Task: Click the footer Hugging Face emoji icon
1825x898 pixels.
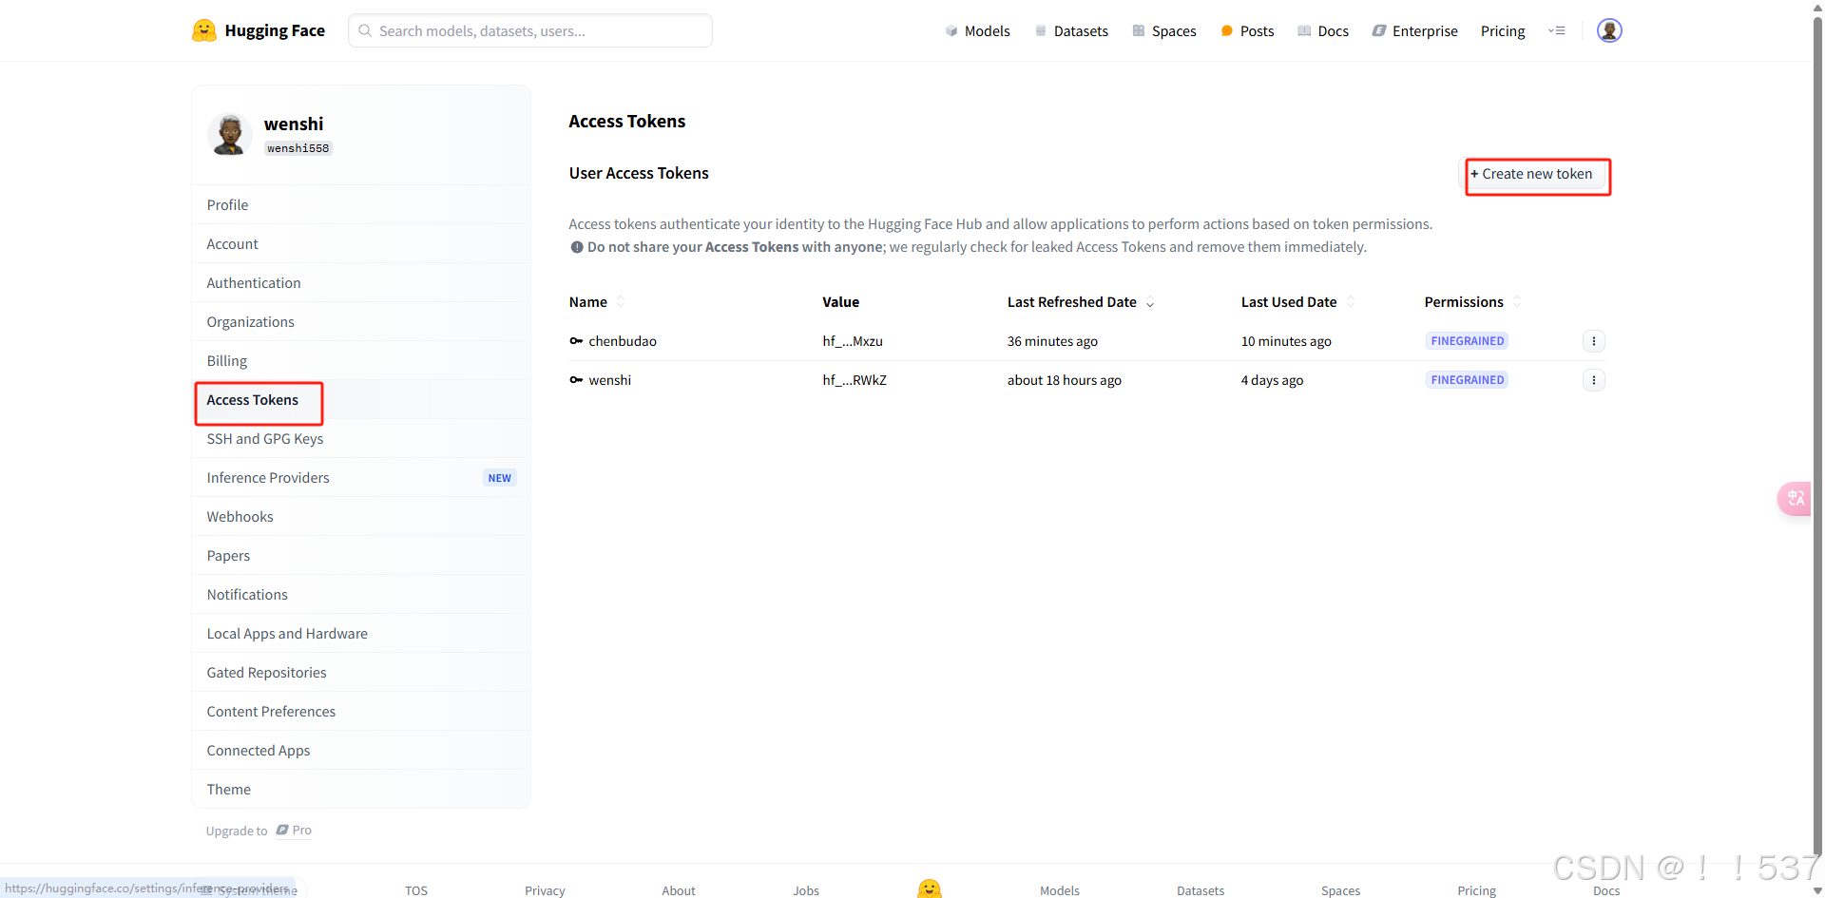Action: pos(930,888)
